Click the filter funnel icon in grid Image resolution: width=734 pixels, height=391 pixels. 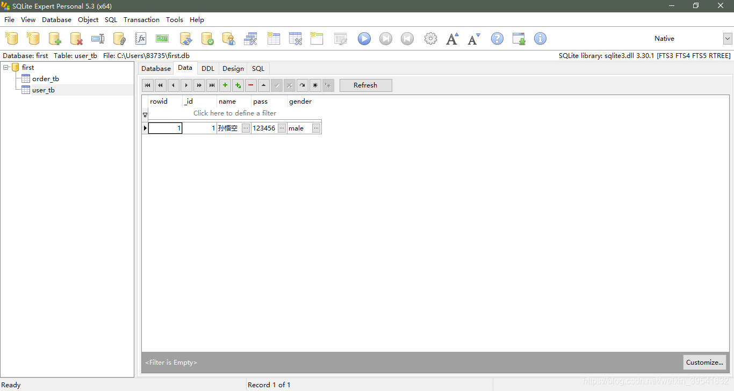pos(145,115)
